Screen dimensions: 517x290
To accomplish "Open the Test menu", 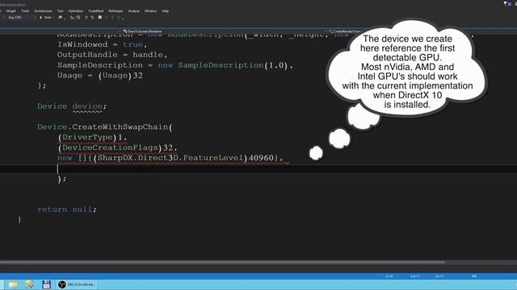I will point(60,10).
